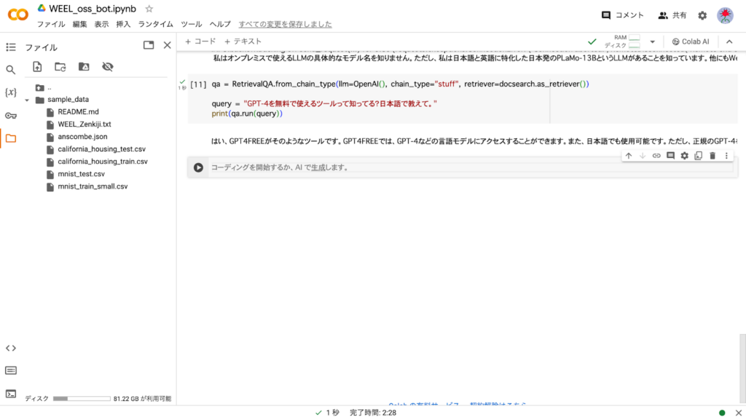This screenshot has width=746, height=420.
Task: Open the RAM/disk connection dropdown arrow
Action: [x=653, y=42]
